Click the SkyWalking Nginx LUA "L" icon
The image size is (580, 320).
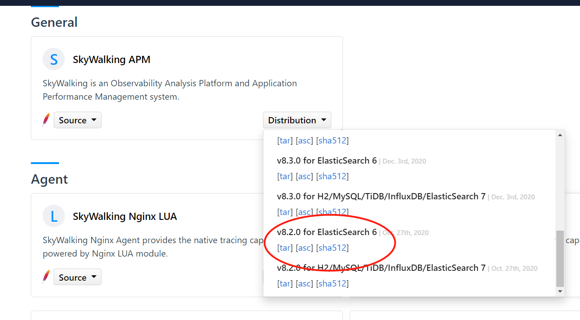pos(54,216)
